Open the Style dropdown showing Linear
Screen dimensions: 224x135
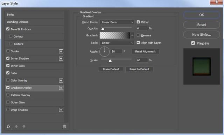pos(117,43)
